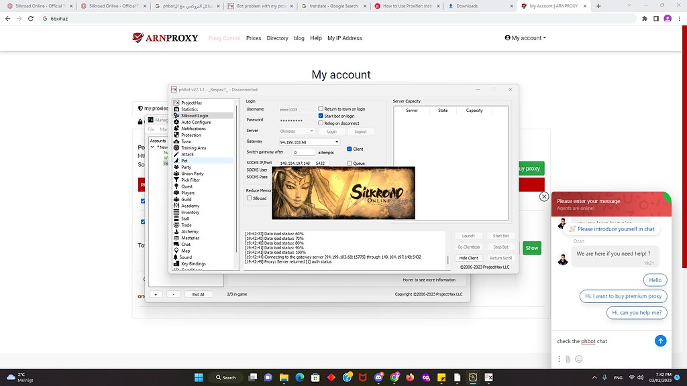The image size is (687, 386).
Task: Click the Start Bot button
Action: pos(500,235)
